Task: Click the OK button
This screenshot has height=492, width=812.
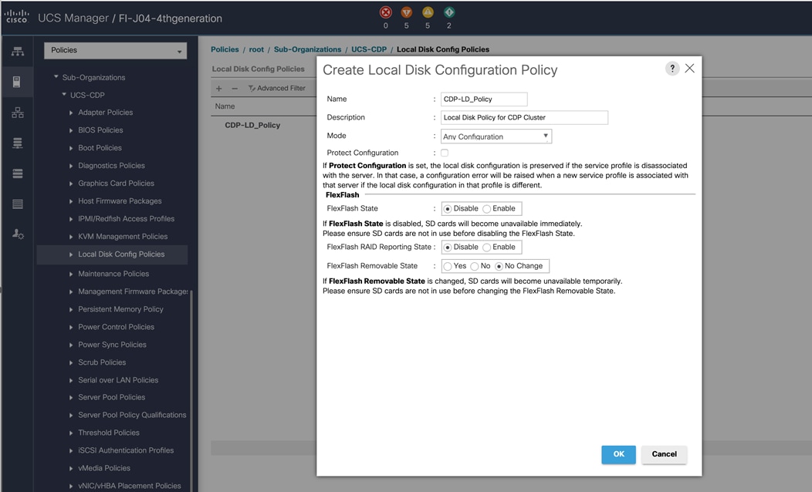Action: pyautogui.click(x=618, y=454)
